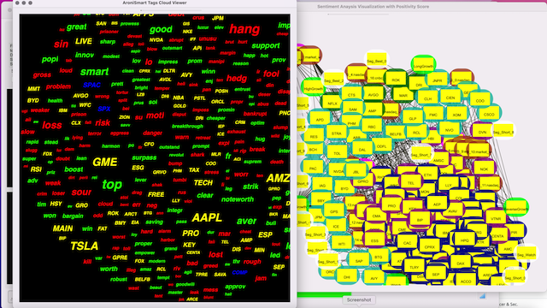Click the TSLA tag in cloud

(x=84, y=246)
